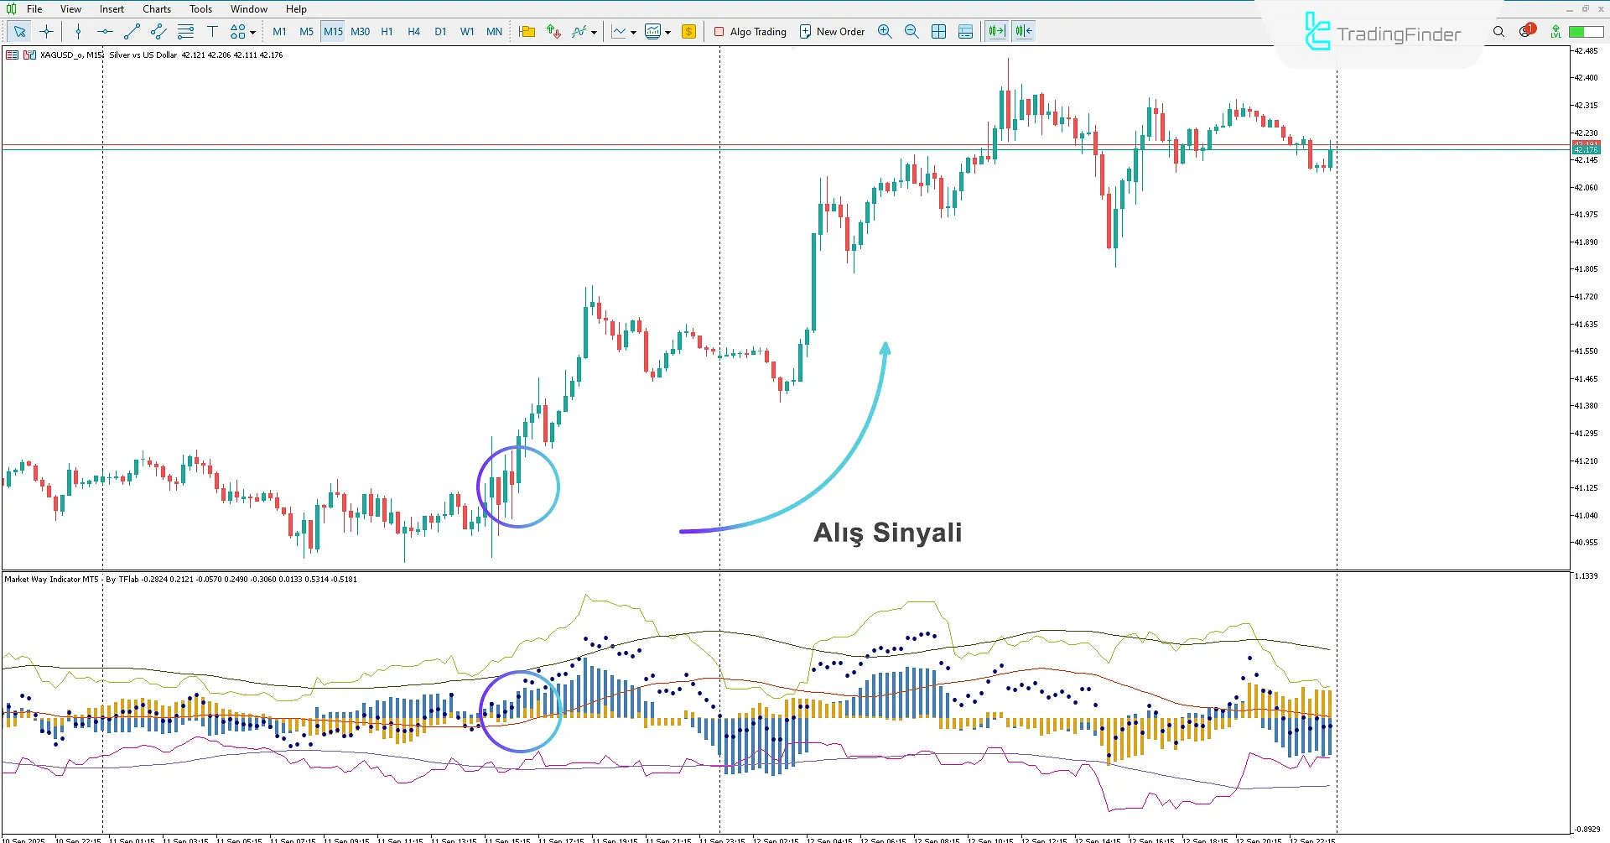This screenshot has width=1610, height=843.
Task: Open the templates dropdown arrow
Action: tap(667, 31)
